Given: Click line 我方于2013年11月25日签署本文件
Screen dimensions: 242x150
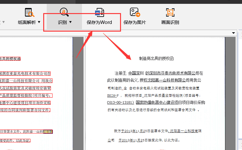Looking at the screenshot, I should tap(158, 131).
